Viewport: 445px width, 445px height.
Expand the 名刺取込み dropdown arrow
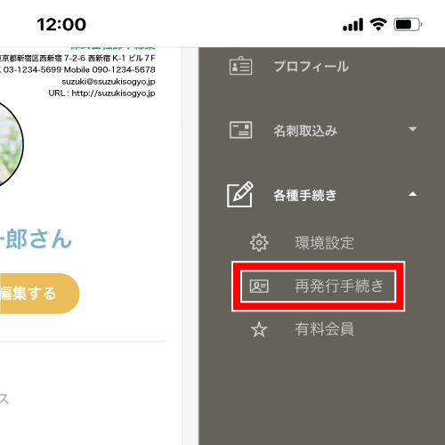click(413, 129)
